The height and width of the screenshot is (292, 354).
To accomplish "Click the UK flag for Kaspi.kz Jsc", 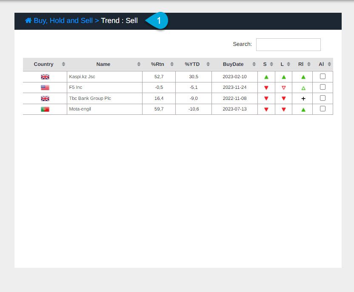I will (x=45, y=77).
